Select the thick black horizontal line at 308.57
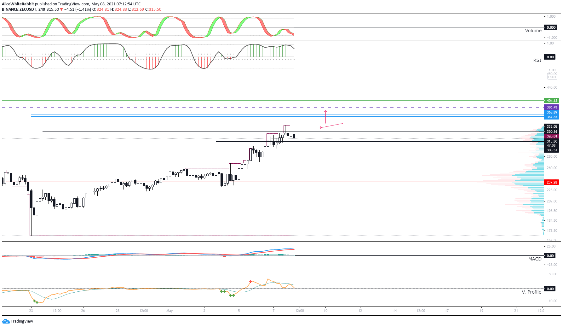This screenshot has width=563, height=327. (380, 142)
